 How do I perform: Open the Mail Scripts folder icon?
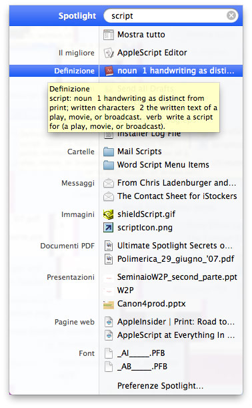click(x=109, y=152)
